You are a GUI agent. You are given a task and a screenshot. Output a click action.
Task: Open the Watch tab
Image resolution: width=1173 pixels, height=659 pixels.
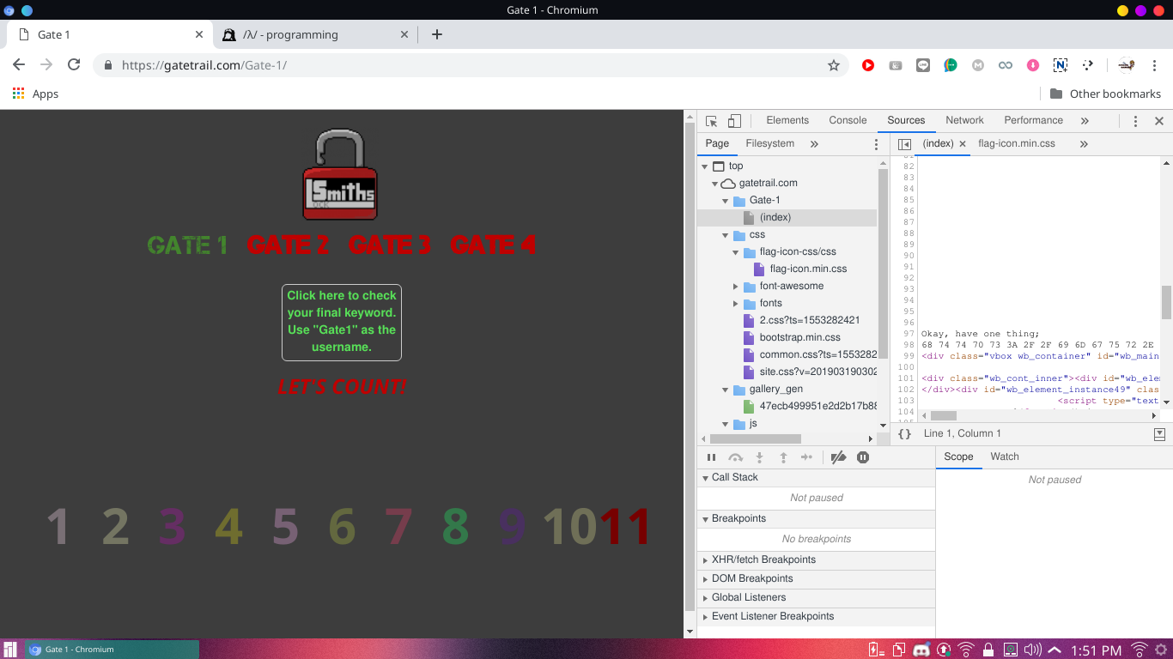(x=1004, y=456)
